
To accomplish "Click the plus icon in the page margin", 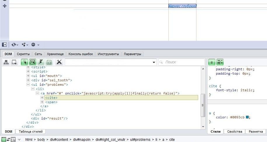I will click(x=4, y=6).
